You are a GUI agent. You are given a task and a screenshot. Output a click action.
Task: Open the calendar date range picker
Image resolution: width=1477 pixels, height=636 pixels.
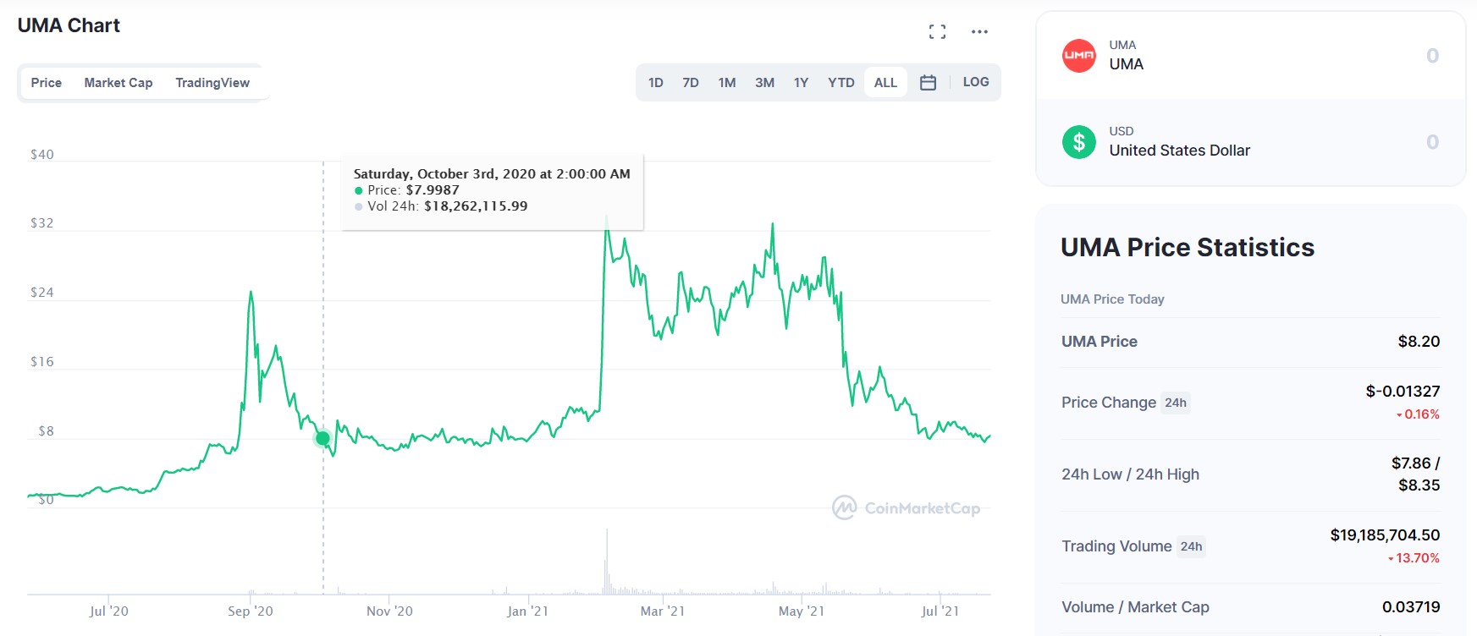(928, 83)
